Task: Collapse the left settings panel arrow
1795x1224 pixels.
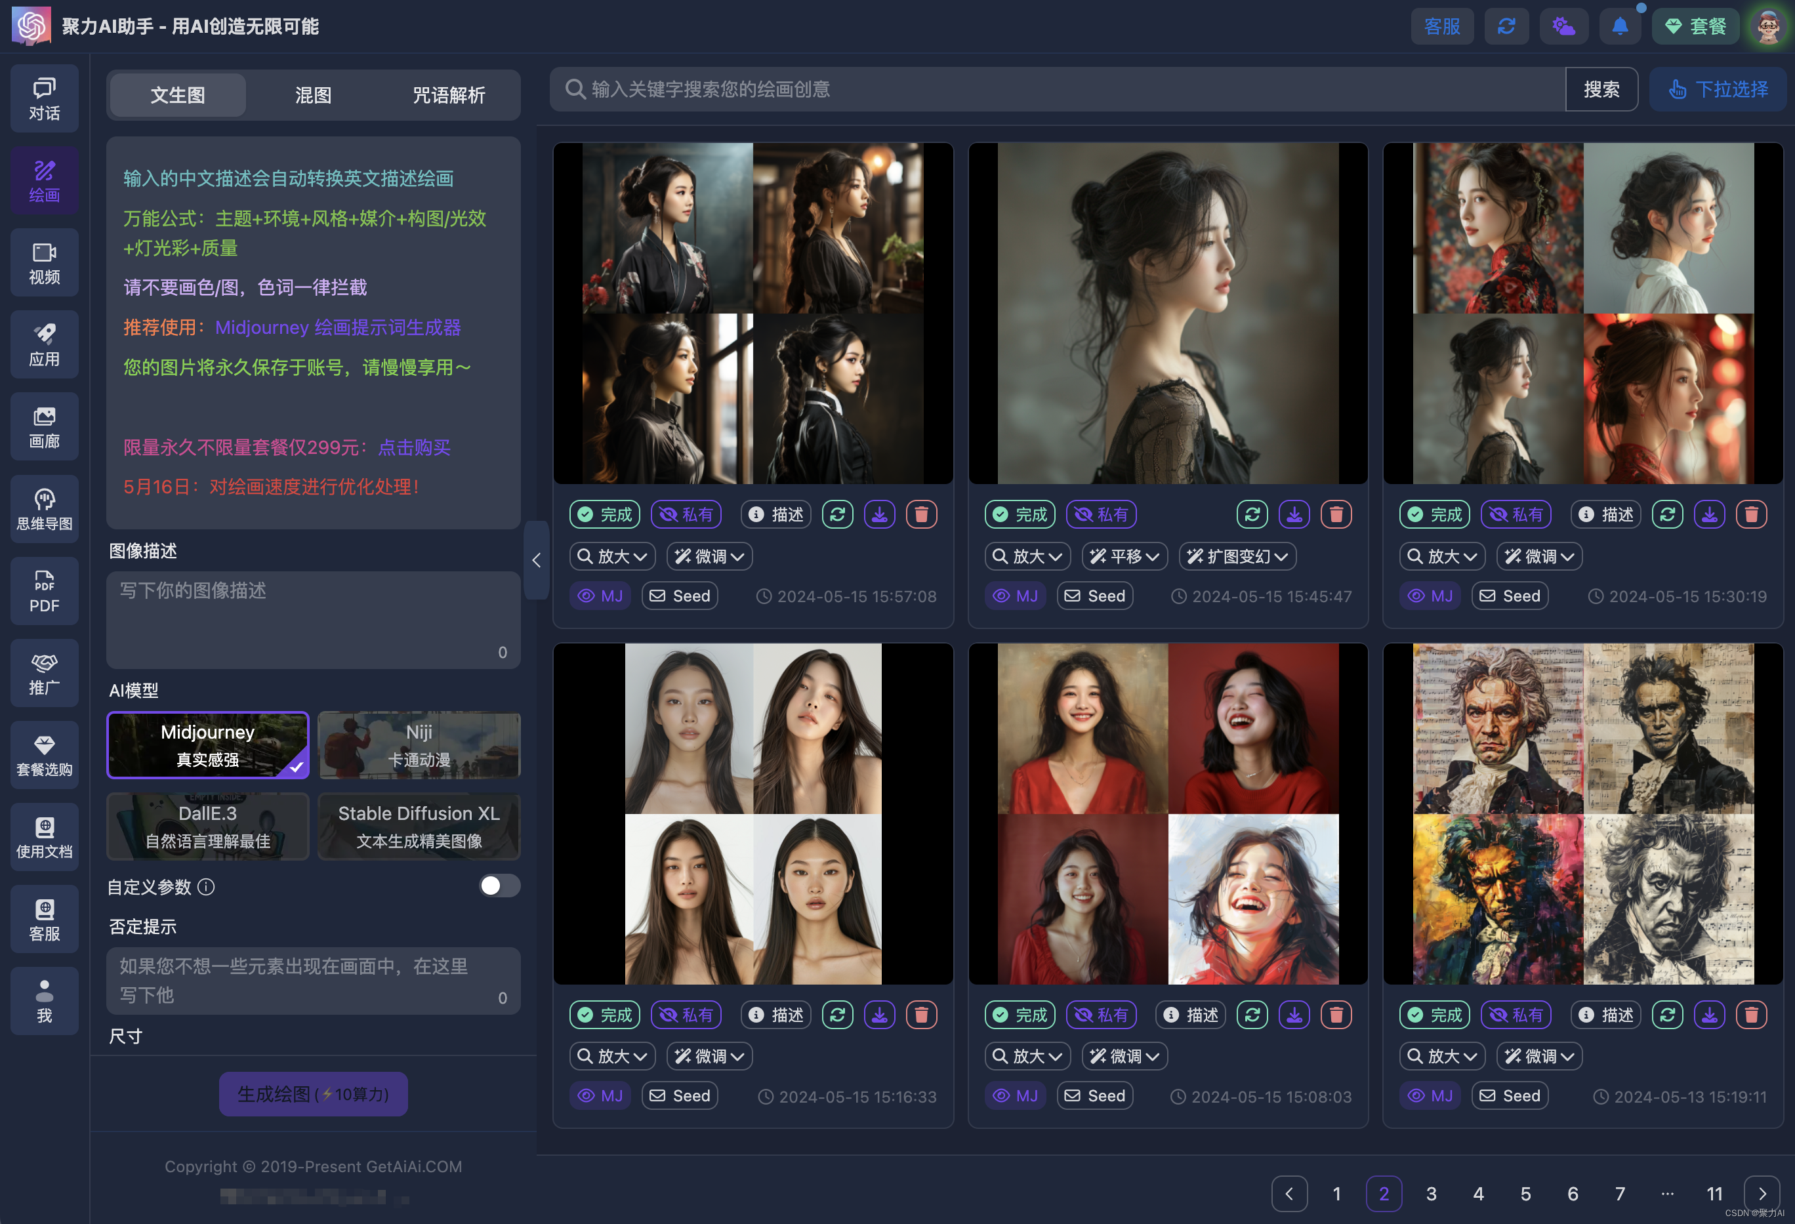Action: tap(536, 560)
